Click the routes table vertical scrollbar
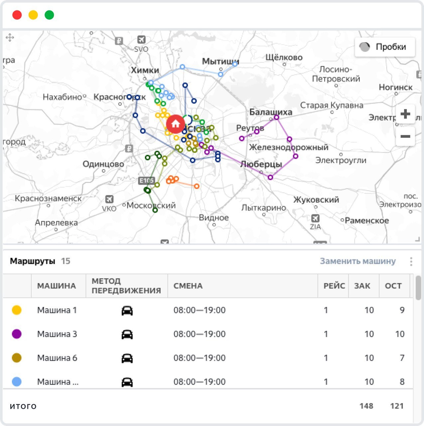 418,288
